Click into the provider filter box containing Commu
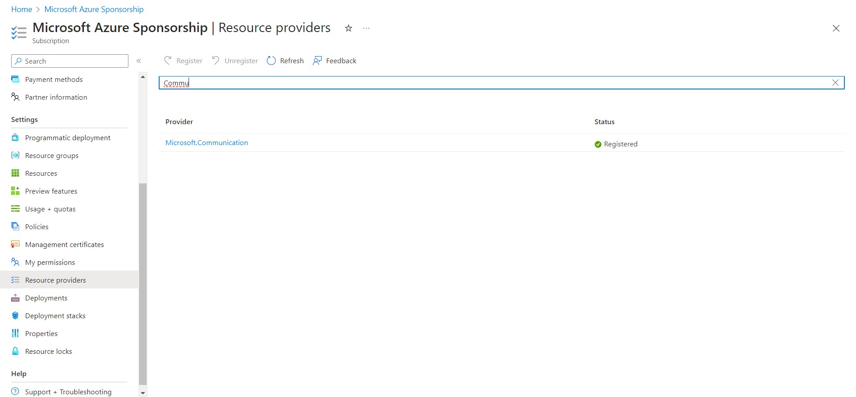This screenshot has width=856, height=397. 502,83
